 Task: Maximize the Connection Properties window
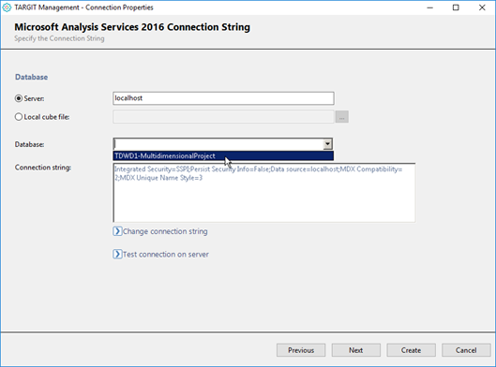456,7
